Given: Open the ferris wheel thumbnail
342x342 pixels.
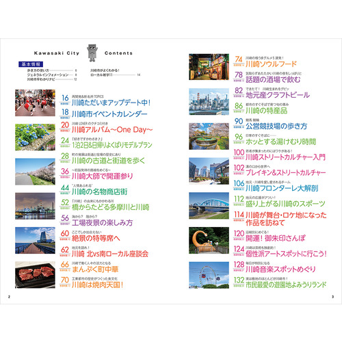Looking at the screenshot, I should tap(209, 275).
